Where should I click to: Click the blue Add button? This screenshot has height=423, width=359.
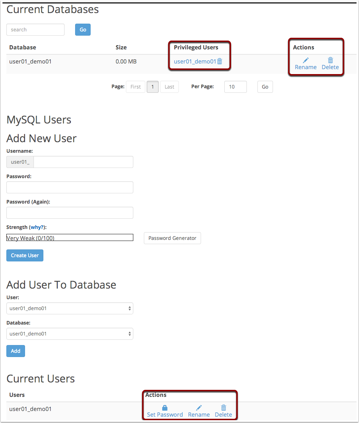pos(16,351)
